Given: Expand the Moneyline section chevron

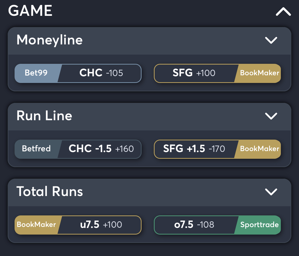Looking at the screenshot, I should [x=271, y=40].
